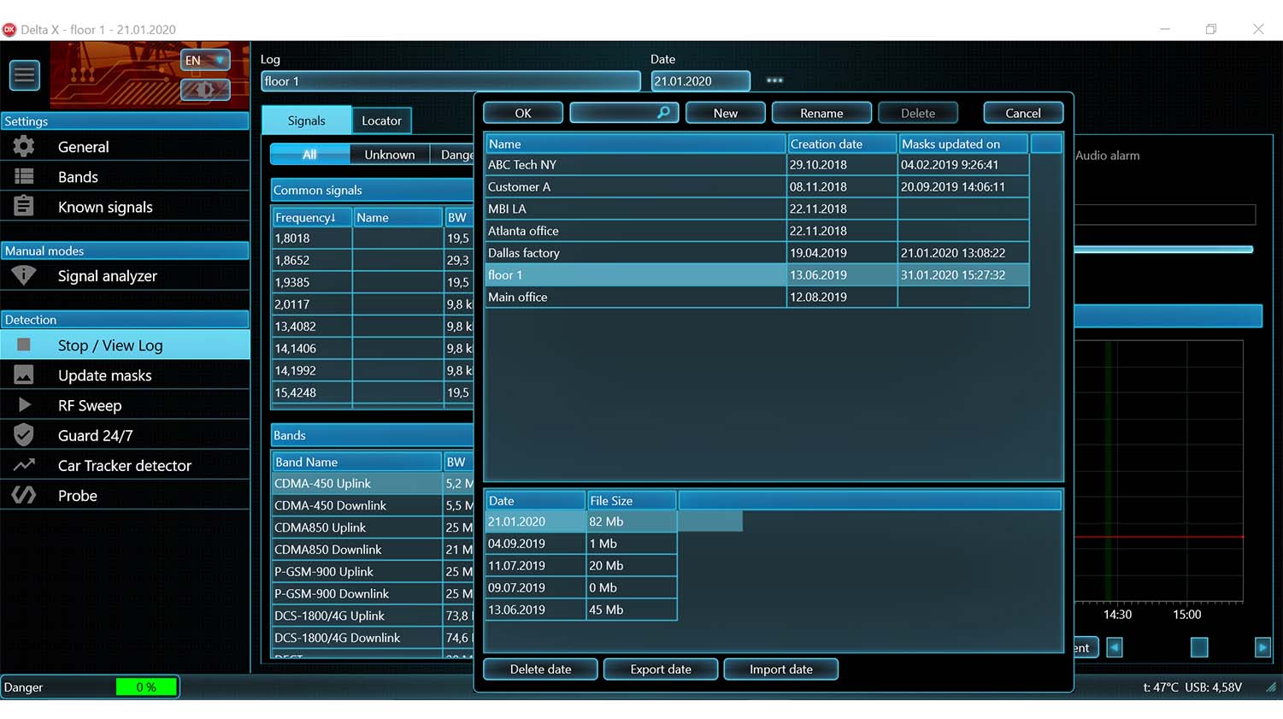Open Signal analyzer via its icon
The width and height of the screenshot is (1283, 719).
pos(24,275)
